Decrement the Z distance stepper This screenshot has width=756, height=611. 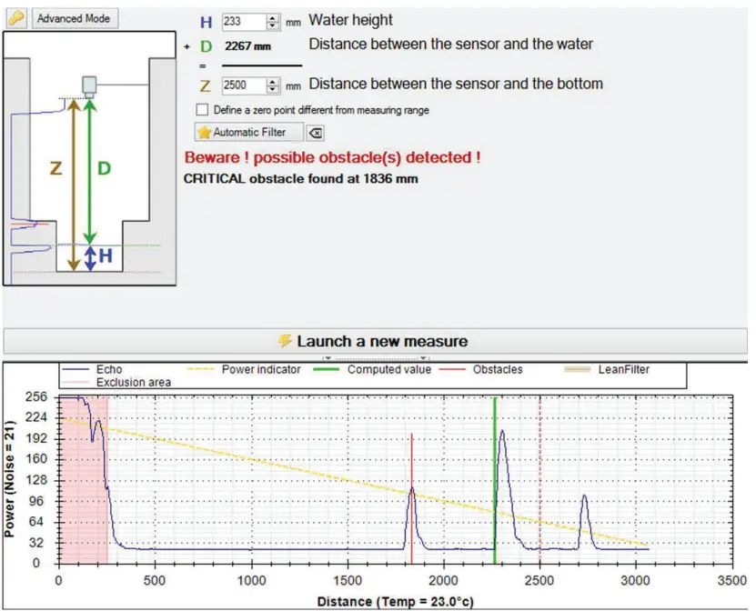click(273, 89)
